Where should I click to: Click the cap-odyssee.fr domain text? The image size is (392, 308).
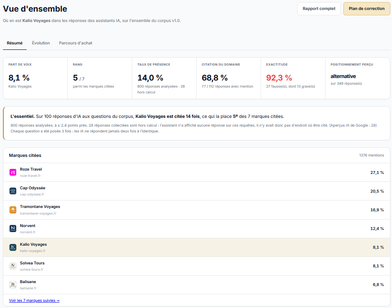pyautogui.click(x=32, y=194)
